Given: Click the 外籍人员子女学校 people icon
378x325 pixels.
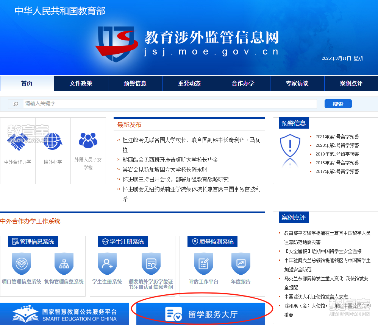Looking at the screenshot, I should (x=88, y=140).
